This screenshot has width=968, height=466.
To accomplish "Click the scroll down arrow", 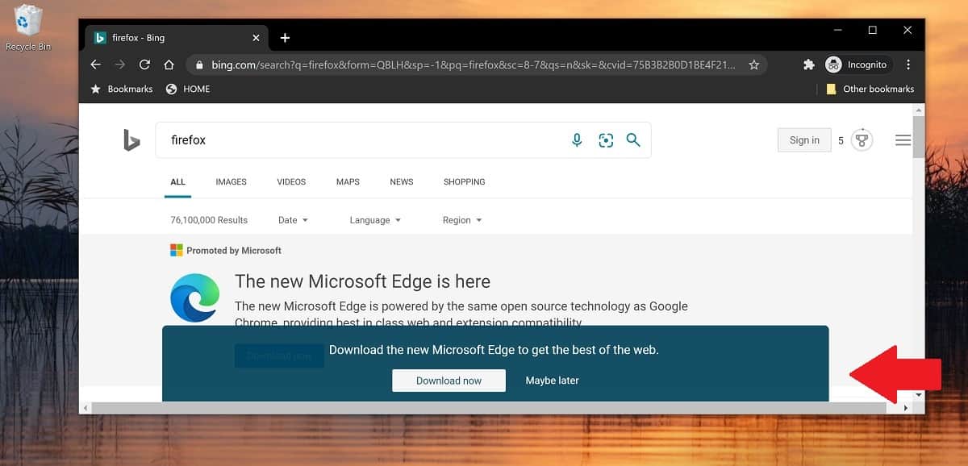I will click(919, 395).
